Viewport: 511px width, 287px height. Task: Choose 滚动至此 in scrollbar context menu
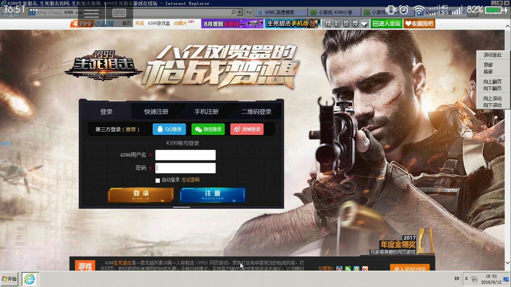point(493,55)
